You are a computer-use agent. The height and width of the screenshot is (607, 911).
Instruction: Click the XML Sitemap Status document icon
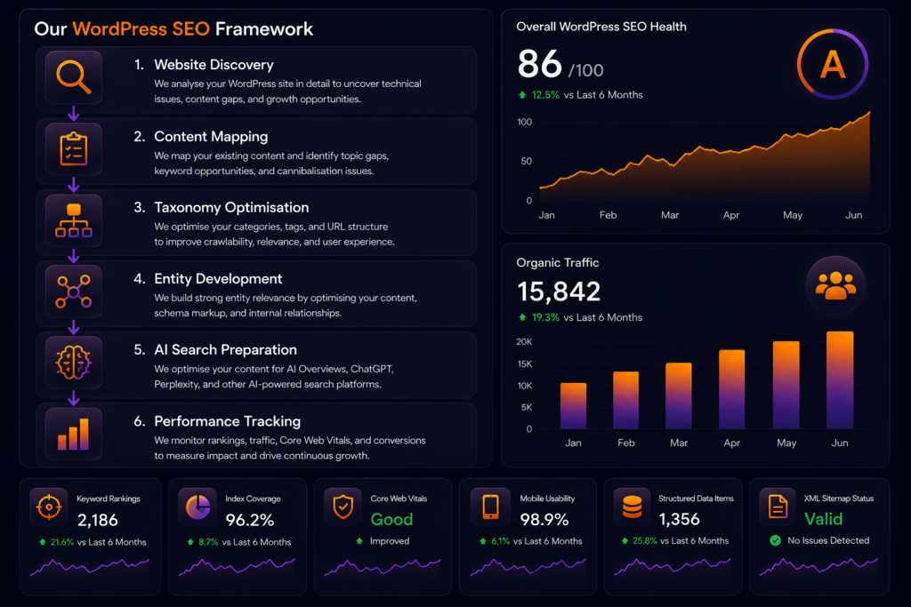[x=778, y=506]
